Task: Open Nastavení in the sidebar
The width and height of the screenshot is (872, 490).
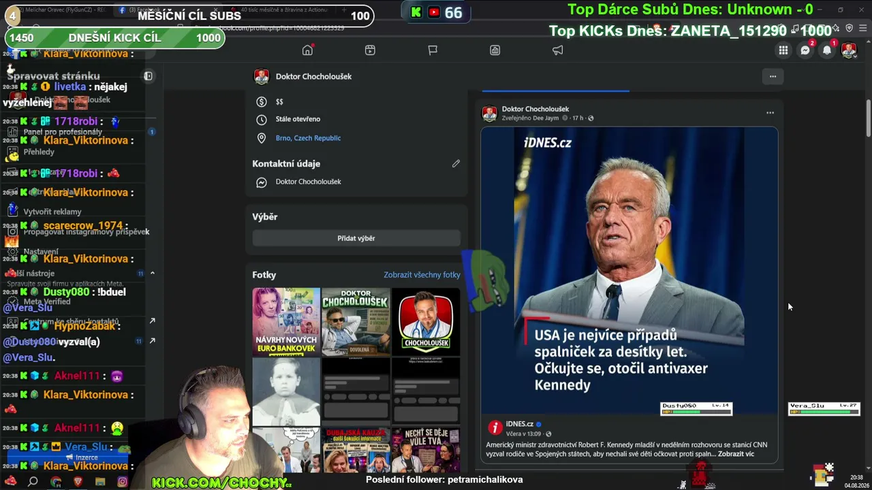Action: (41, 252)
